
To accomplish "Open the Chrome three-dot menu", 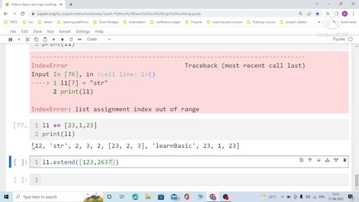I will click(x=353, y=13).
